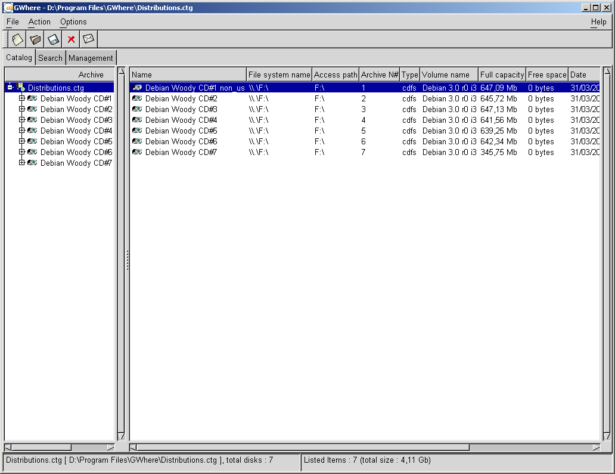Viewport: 615px width, 474px height.
Task: Expand Debian Woody CD#1 in the tree
Action: (22, 98)
